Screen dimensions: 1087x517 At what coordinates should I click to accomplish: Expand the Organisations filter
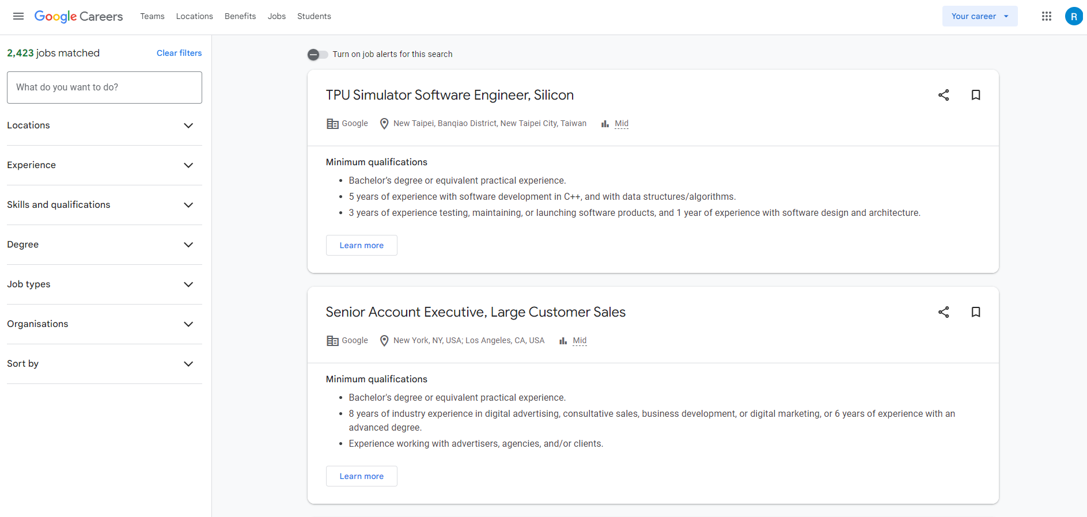(x=104, y=324)
